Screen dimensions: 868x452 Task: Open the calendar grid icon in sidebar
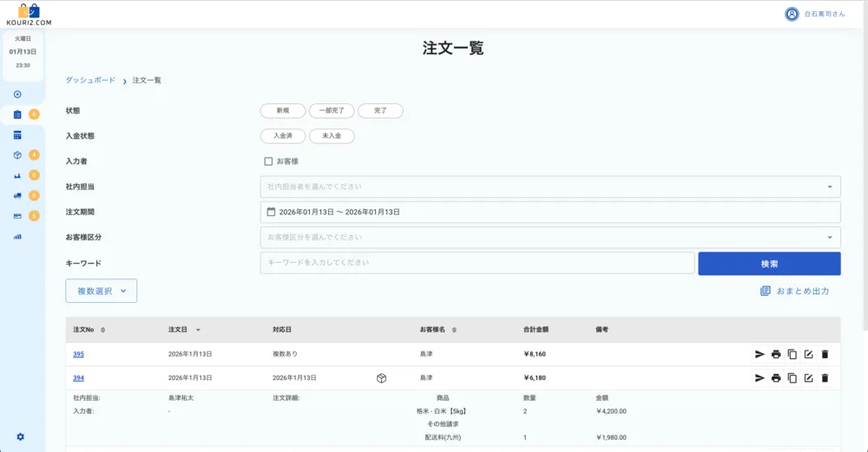[x=17, y=135]
